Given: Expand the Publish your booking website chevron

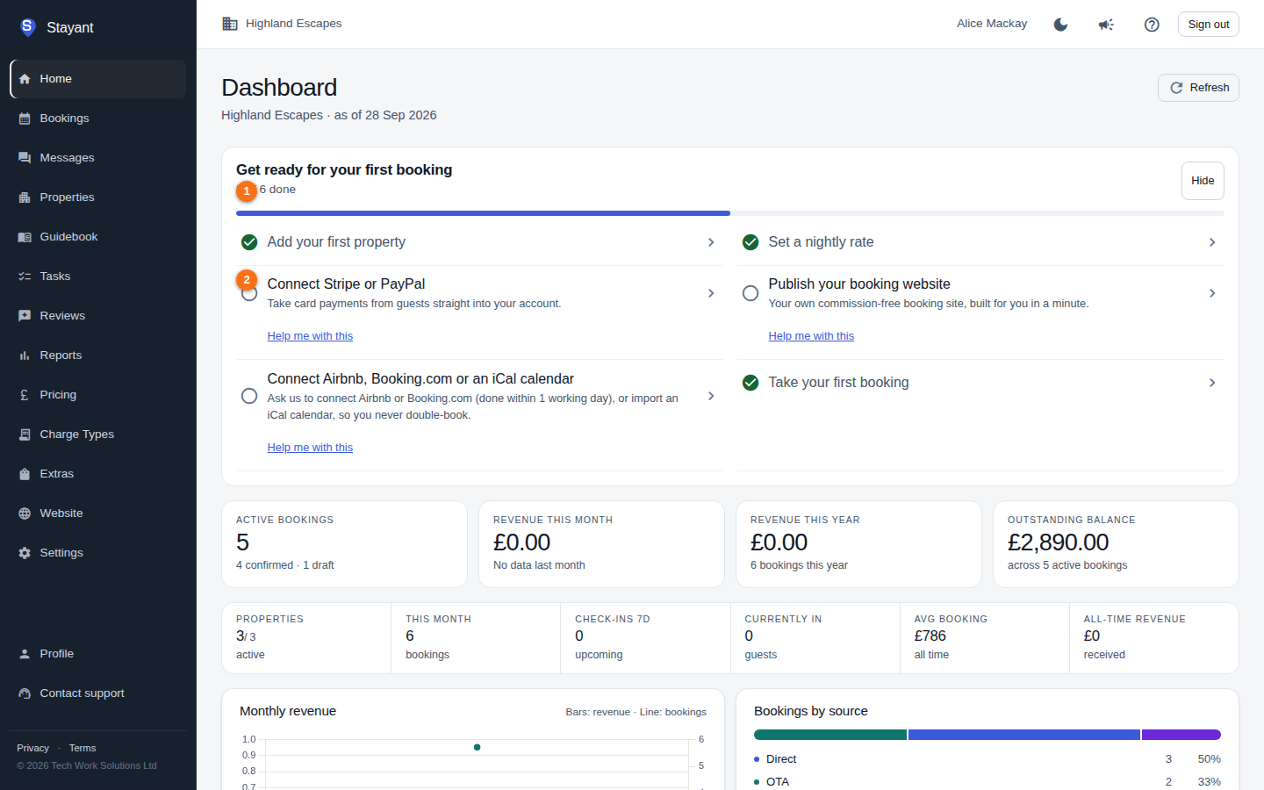Looking at the screenshot, I should point(1212,293).
